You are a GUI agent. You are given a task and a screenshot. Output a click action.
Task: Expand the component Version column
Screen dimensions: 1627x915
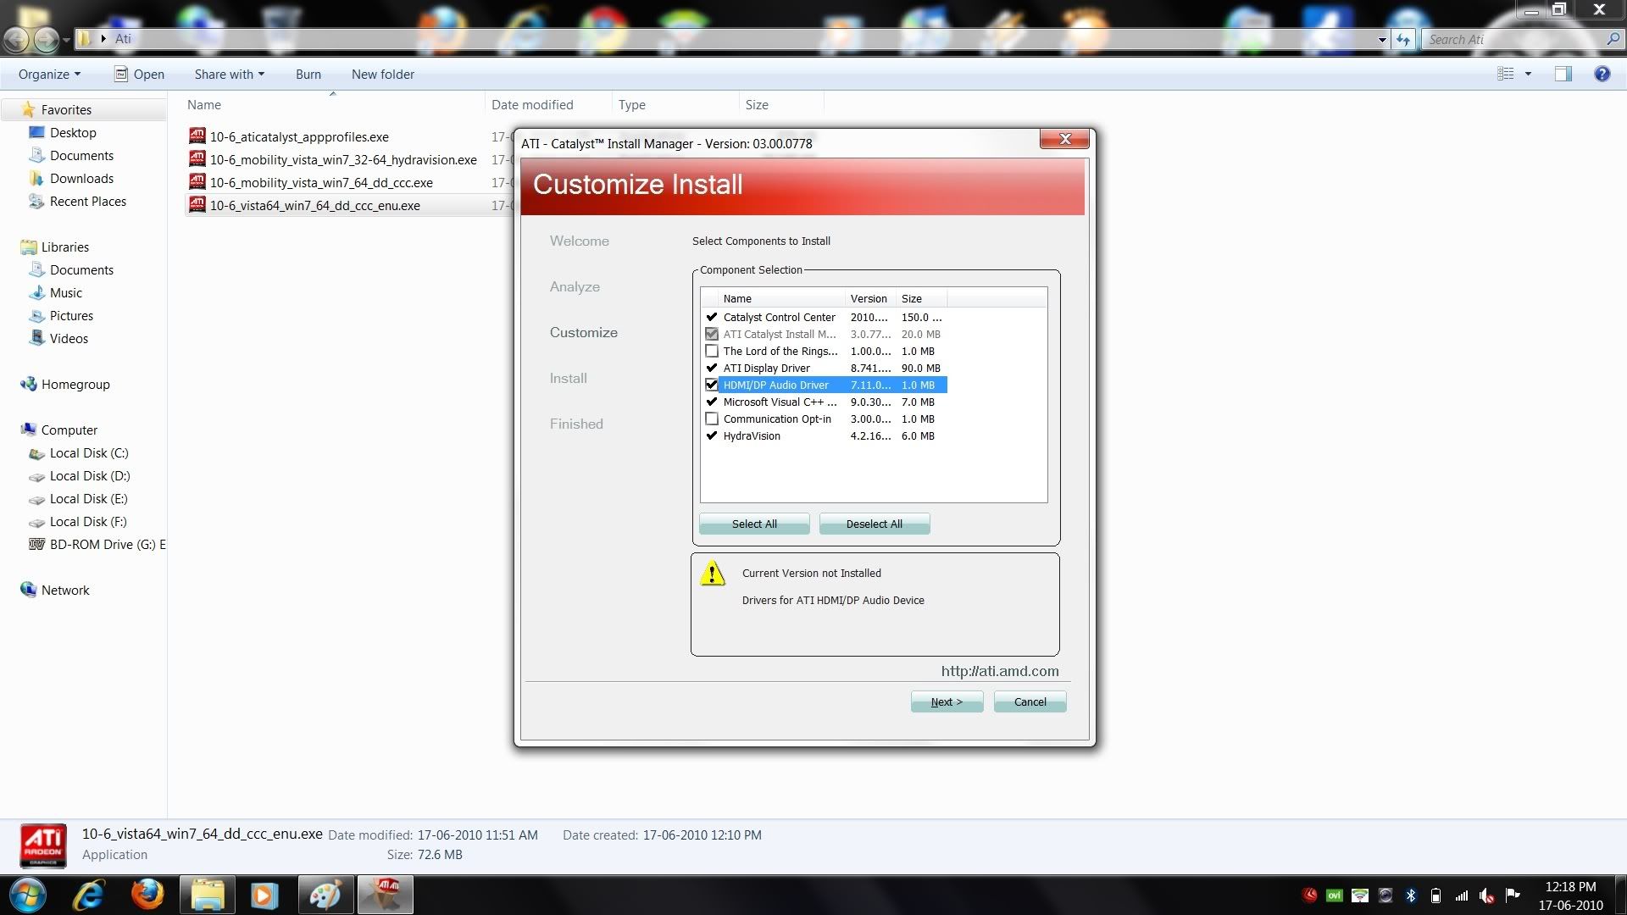(x=895, y=298)
